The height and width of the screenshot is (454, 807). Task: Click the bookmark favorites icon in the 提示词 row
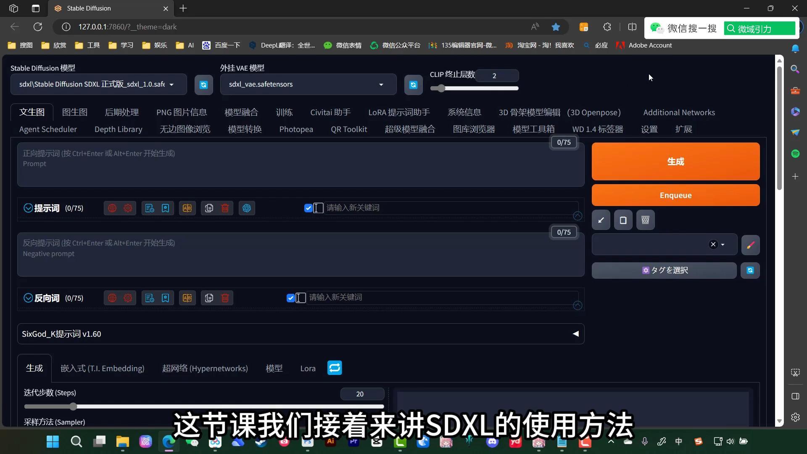(166, 208)
